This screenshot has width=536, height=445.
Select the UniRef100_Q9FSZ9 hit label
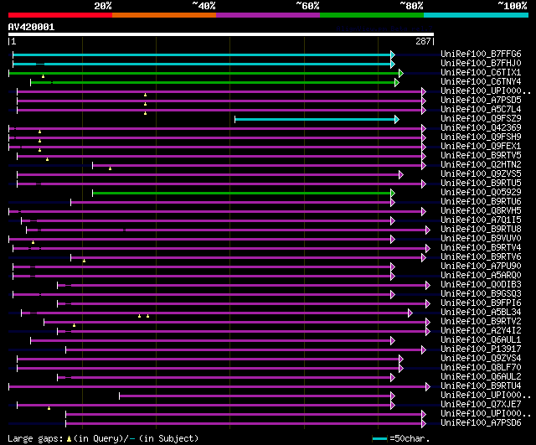481,119
